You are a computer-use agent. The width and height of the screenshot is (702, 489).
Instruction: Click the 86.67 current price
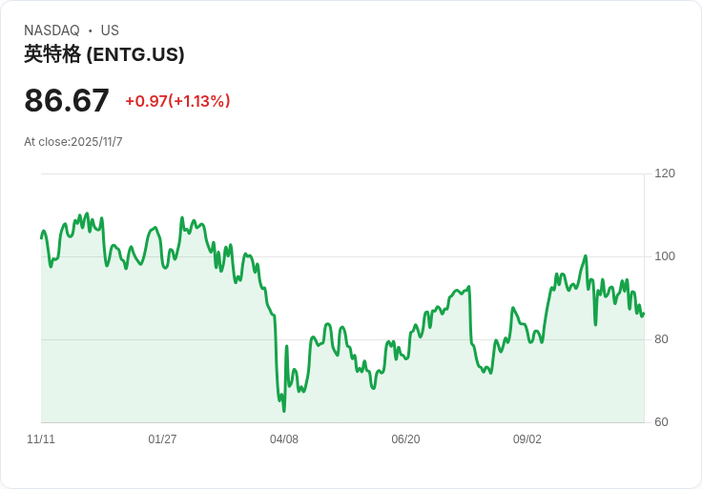pyautogui.click(x=67, y=100)
